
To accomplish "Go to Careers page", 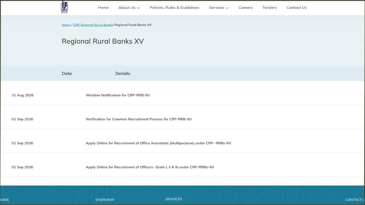I will coord(245,8).
